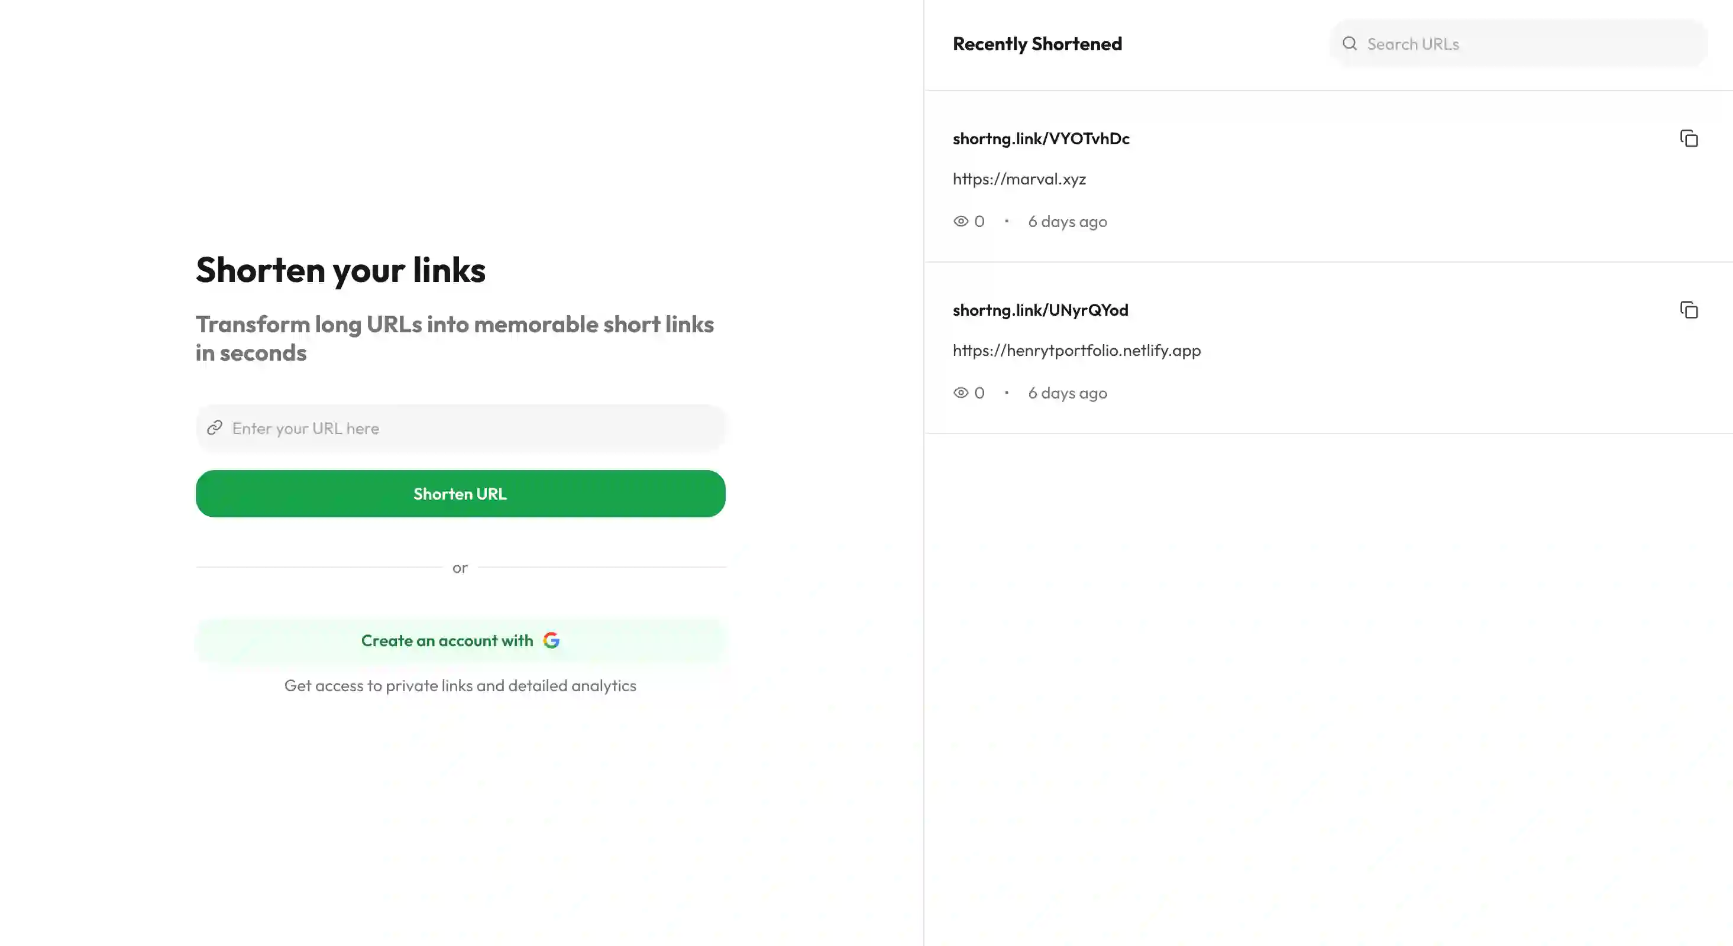The image size is (1733, 946).
Task: Create an account with Google
Action: point(460,640)
